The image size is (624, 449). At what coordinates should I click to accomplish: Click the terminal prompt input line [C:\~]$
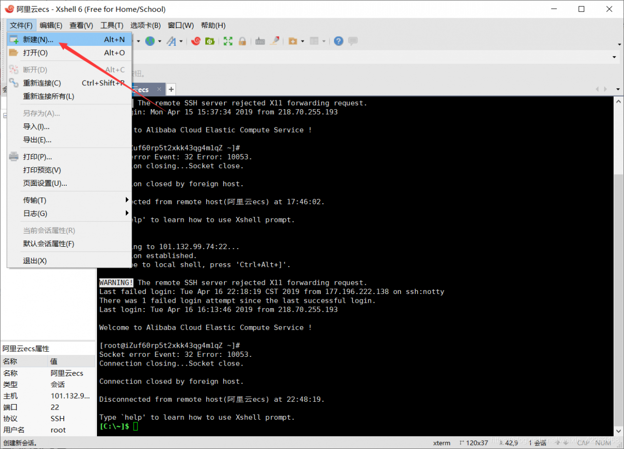click(119, 427)
